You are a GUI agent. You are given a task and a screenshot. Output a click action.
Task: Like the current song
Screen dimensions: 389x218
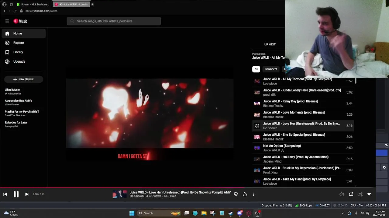(x=245, y=194)
